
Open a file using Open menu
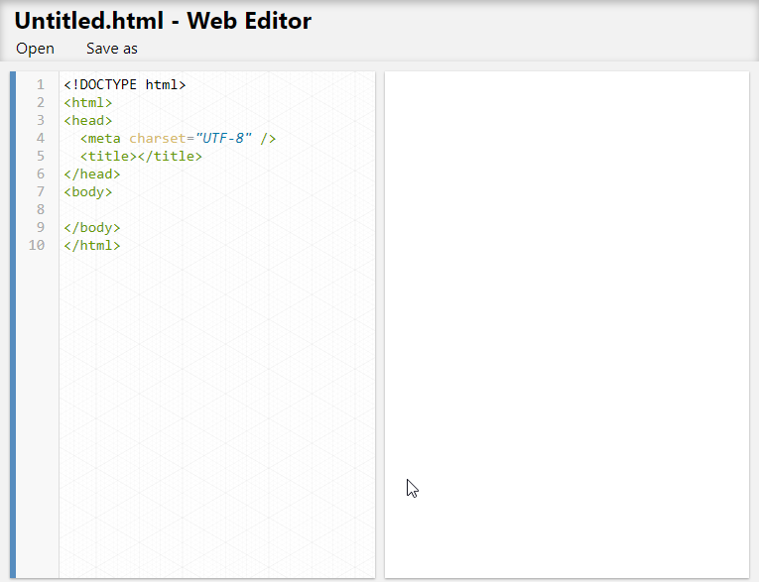(35, 49)
